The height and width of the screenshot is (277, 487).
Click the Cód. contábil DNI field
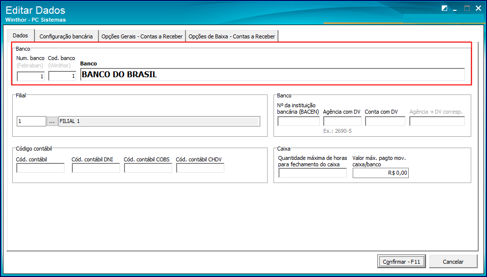[95, 168]
